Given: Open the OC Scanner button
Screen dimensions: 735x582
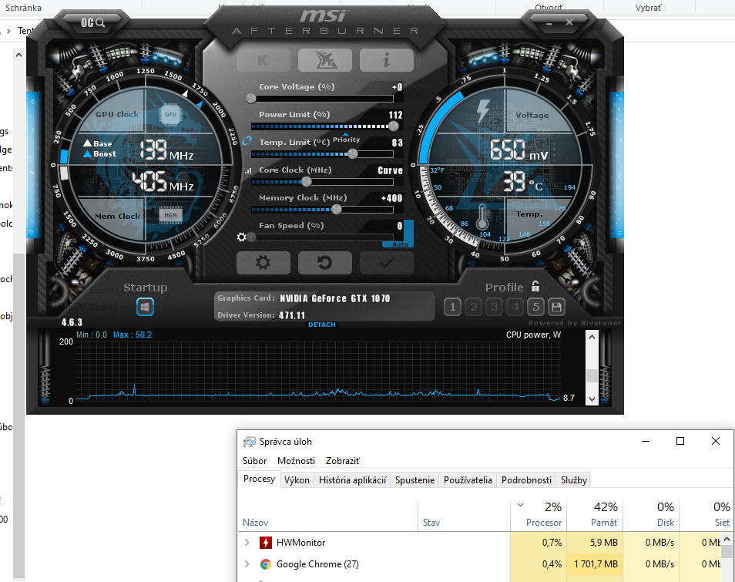Looking at the screenshot, I should 92,22.
